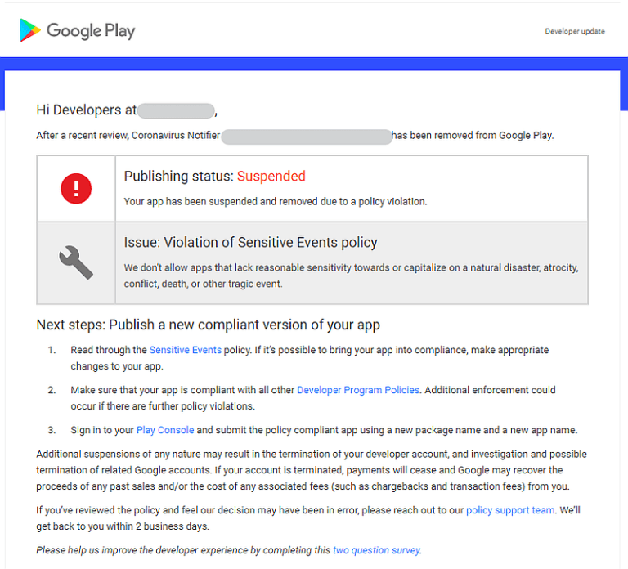Click the 'Next steps: Publish a new compliant version' heading
The height and width of the screenshot is (569, 628).
point(208,325)
